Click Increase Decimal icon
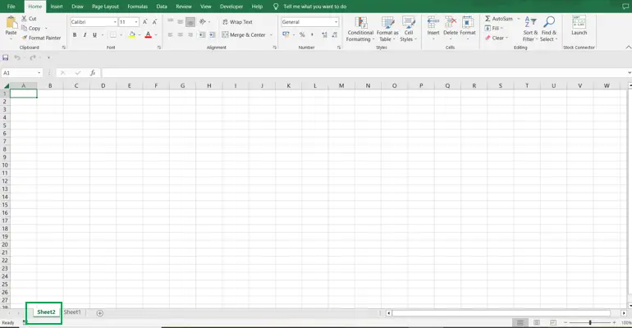Image resolution: width=632 pixels, height=328 pixels. [x=324, y=35]
